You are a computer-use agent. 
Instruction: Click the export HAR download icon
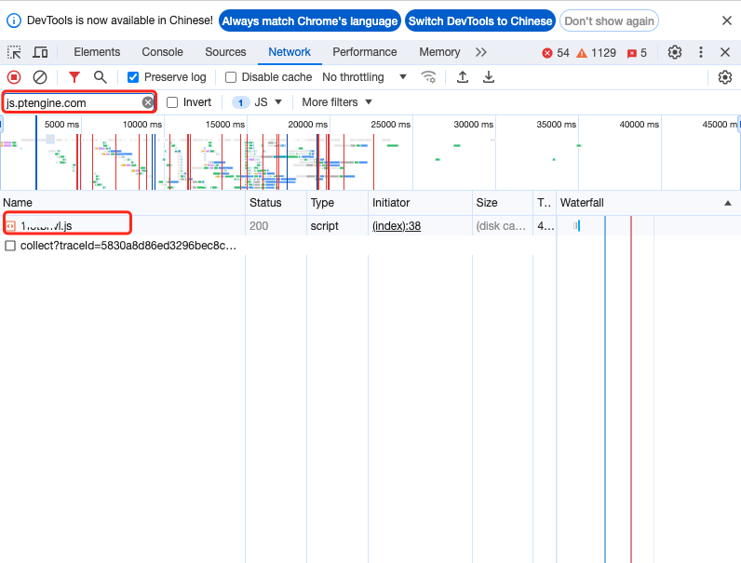[x=488, y=77]
